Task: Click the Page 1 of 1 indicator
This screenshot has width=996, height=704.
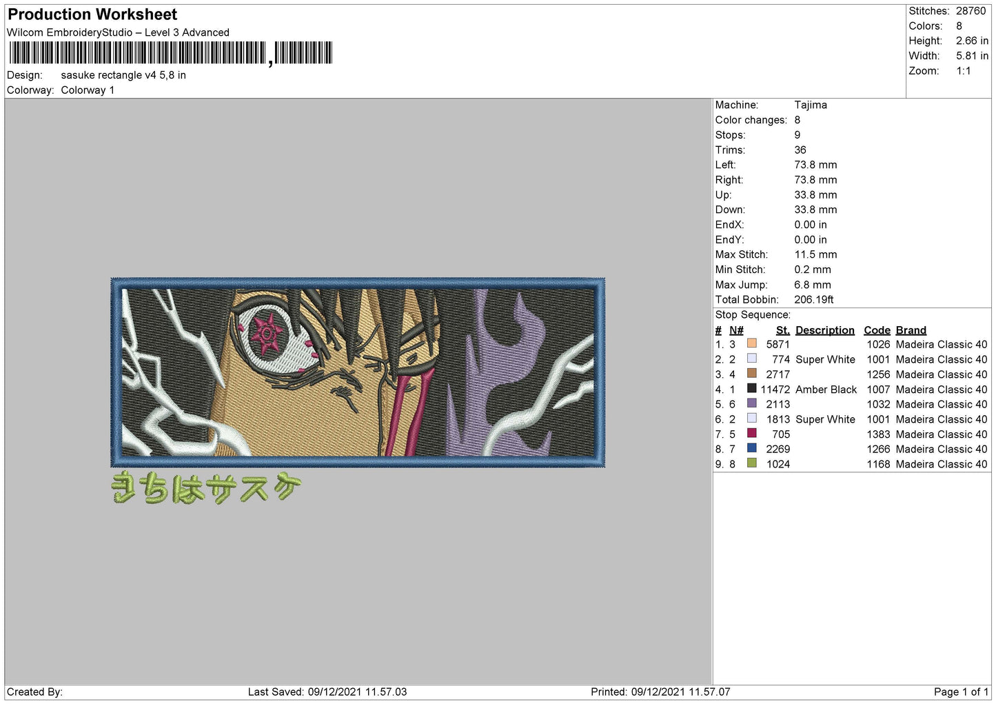Action: (961, 692)
